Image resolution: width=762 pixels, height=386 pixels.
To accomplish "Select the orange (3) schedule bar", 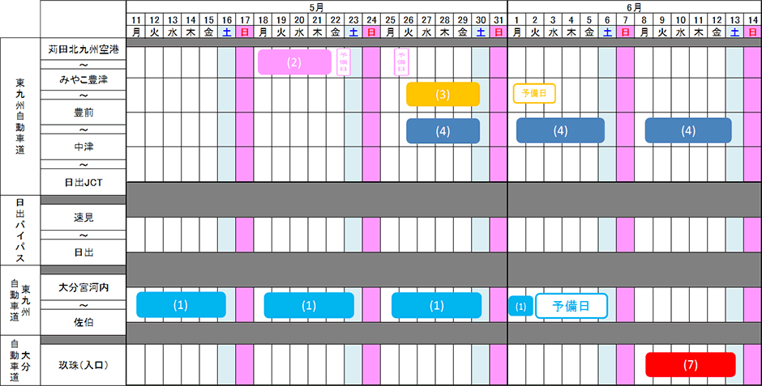I will coord(443,94).
